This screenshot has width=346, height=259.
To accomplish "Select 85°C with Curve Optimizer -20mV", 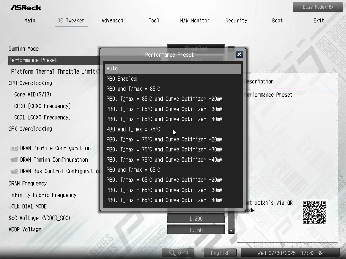I will point(173,99).
